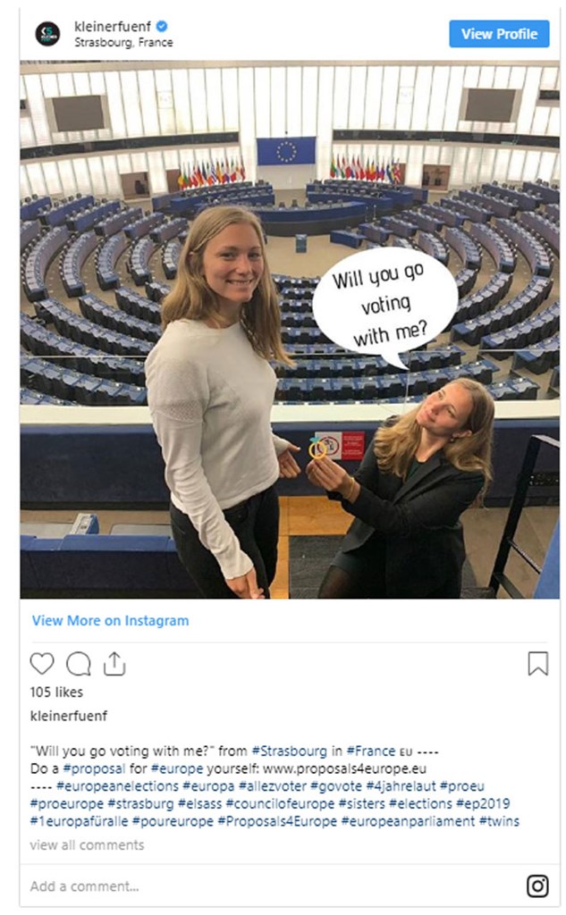Viewport: 566px width, 915px height.
Task: Click the kleinerfuenf profile avatar
Action: pos(47,34)
